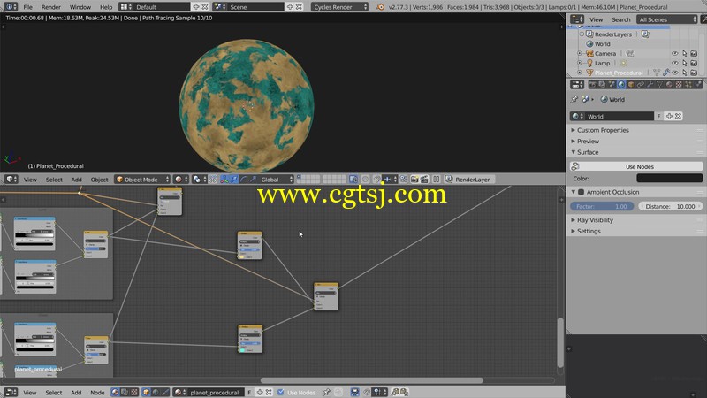Select material shader nodes tree type icon
This screenshot has width=707, height=398.
(115, 392)
